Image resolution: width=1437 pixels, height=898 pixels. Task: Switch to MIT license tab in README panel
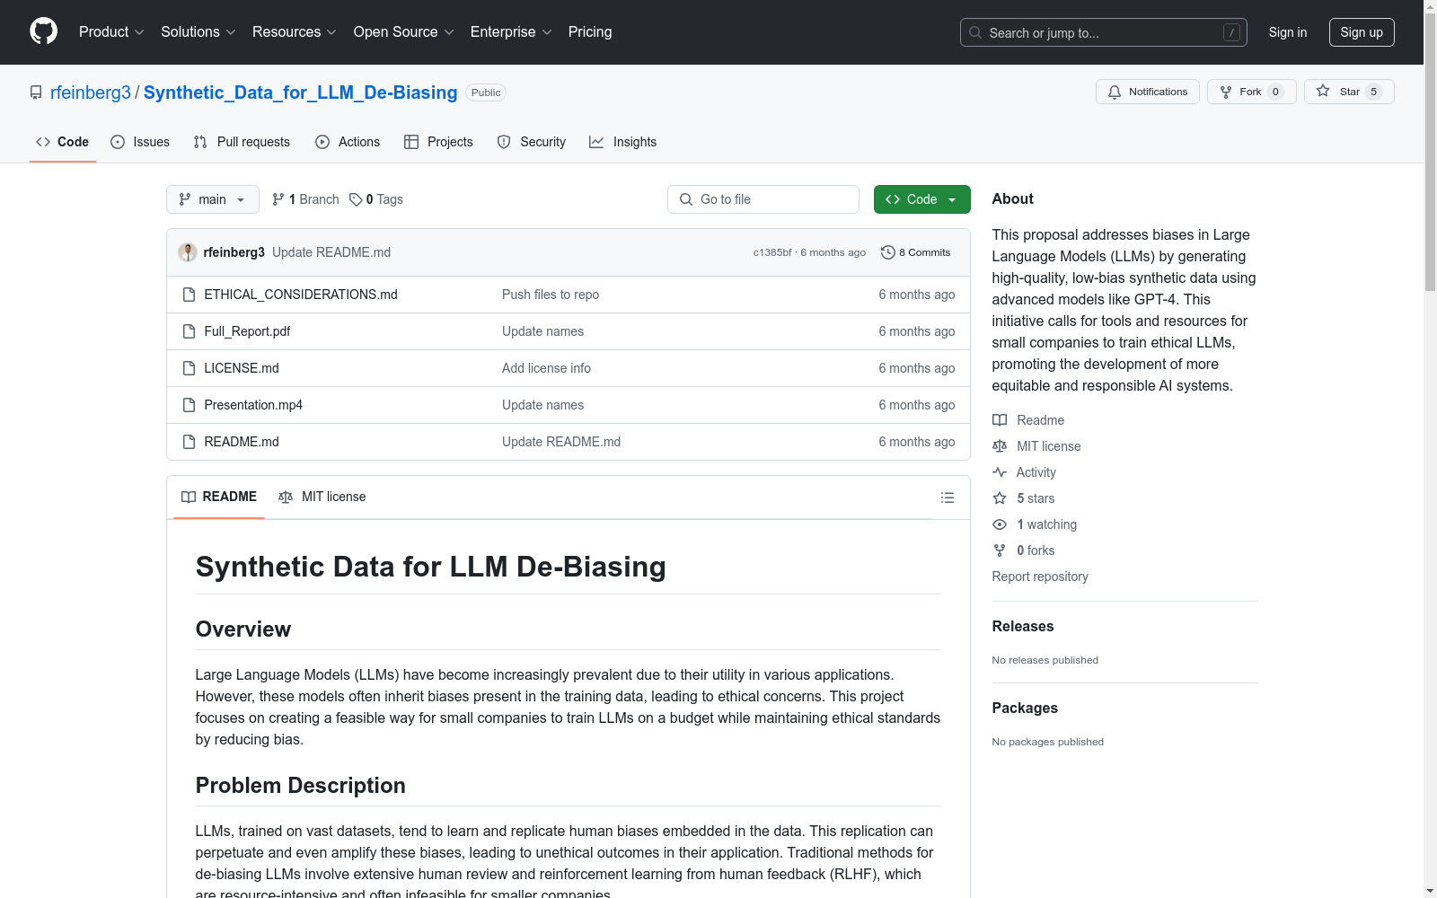click(x=322, y=497)
